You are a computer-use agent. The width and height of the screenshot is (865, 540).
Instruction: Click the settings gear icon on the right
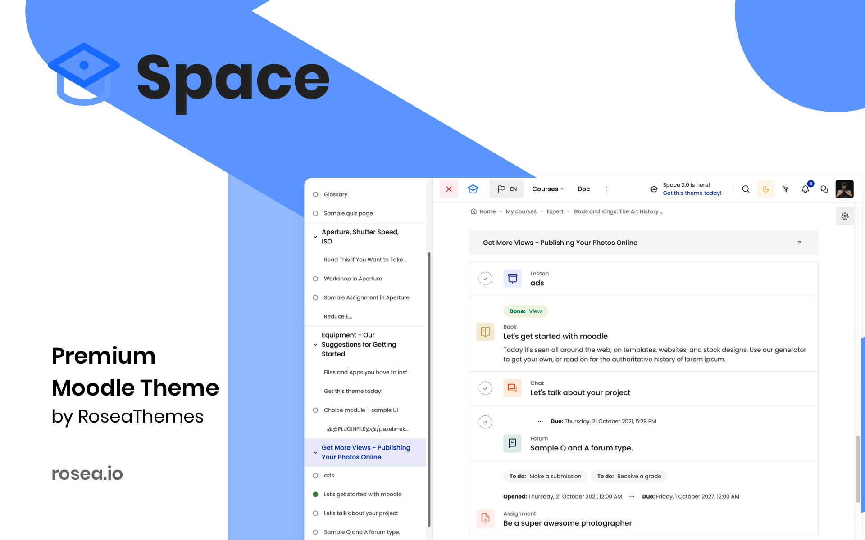point(845,216)
